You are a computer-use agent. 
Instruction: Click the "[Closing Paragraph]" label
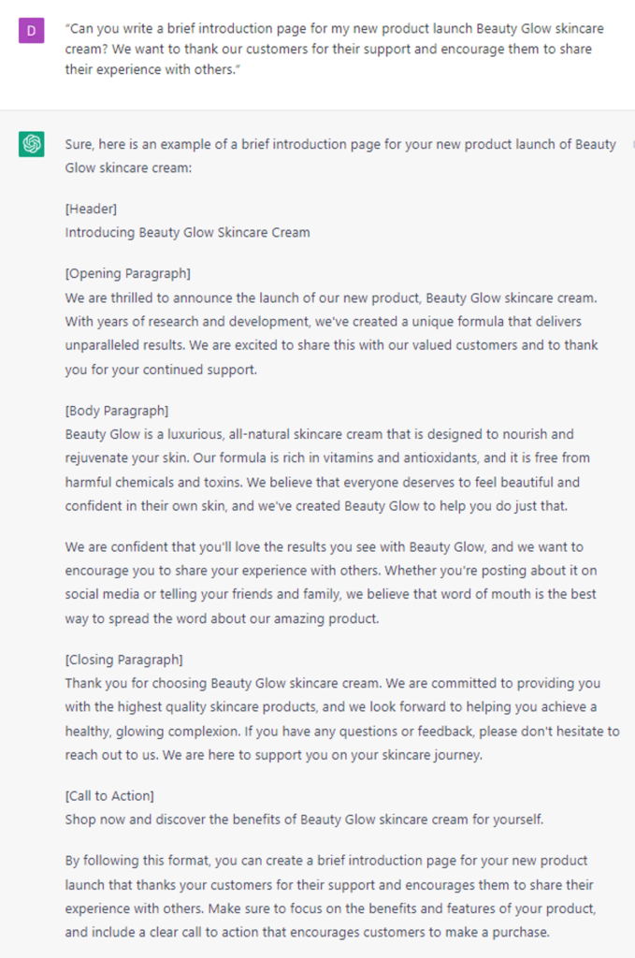[x=123, y=659]
